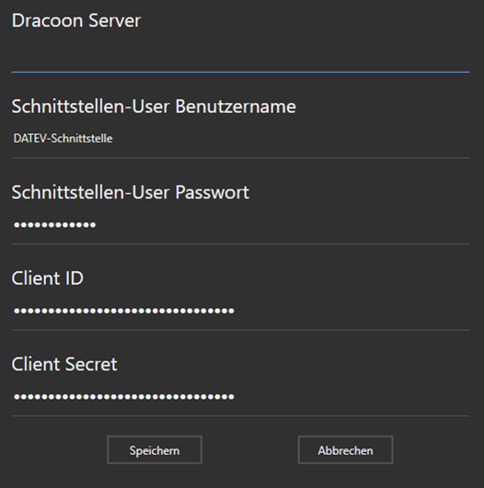Click the DATEV-Schnittstelle username text
Image resolution: width=484 pixels, height=488 pixels.
63,139
